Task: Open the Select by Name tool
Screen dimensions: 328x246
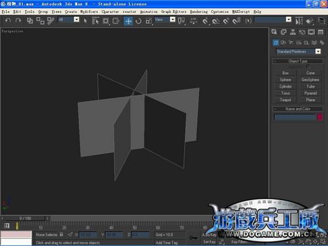Action: click(95, 21)
